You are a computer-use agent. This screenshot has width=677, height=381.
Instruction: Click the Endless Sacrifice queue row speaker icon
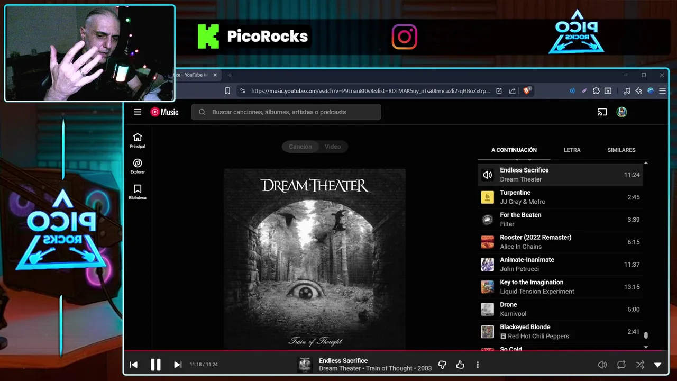pyautogui.click(x=488, y=175)
